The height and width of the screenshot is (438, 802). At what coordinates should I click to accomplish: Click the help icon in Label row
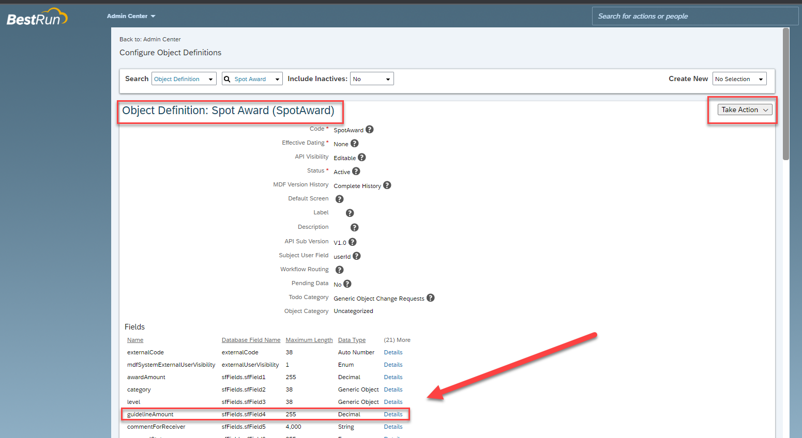[x=350, y=213]
